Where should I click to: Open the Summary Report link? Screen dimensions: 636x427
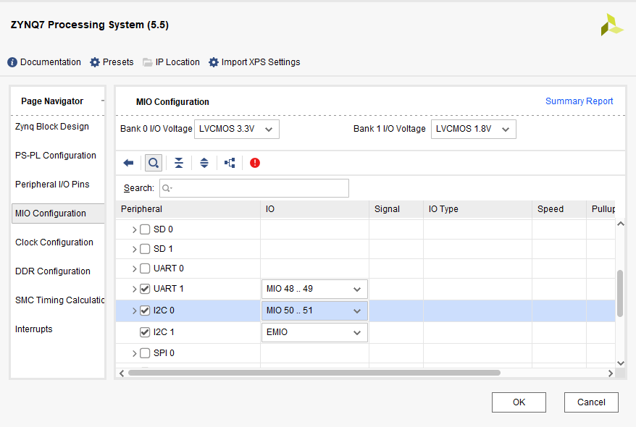point(579,101)
